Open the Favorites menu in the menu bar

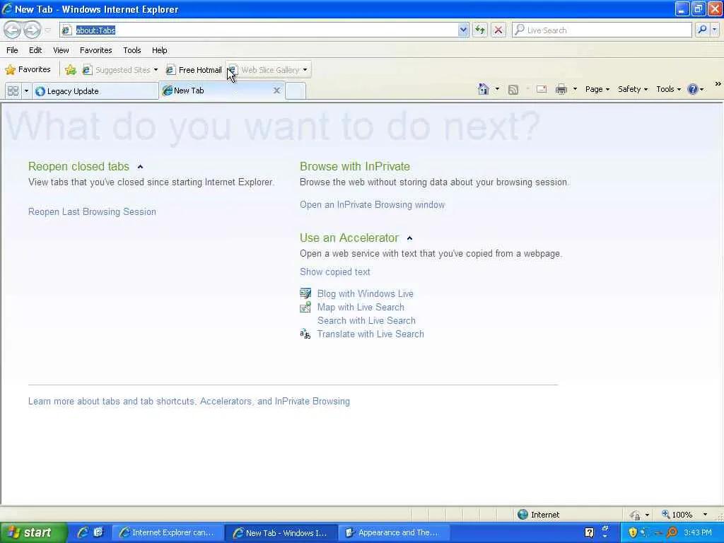96,50
